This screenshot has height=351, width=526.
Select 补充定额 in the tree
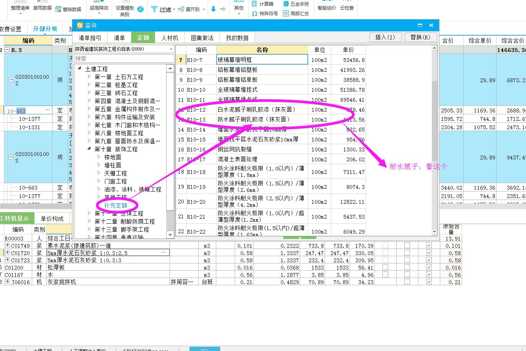tap(116, 205)
